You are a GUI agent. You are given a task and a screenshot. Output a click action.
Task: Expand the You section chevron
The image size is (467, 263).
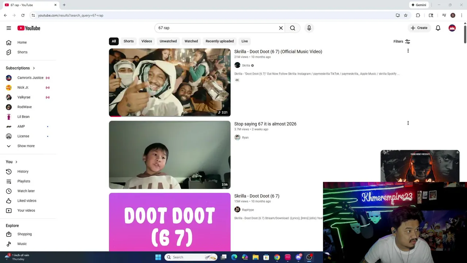click(16, 162)
